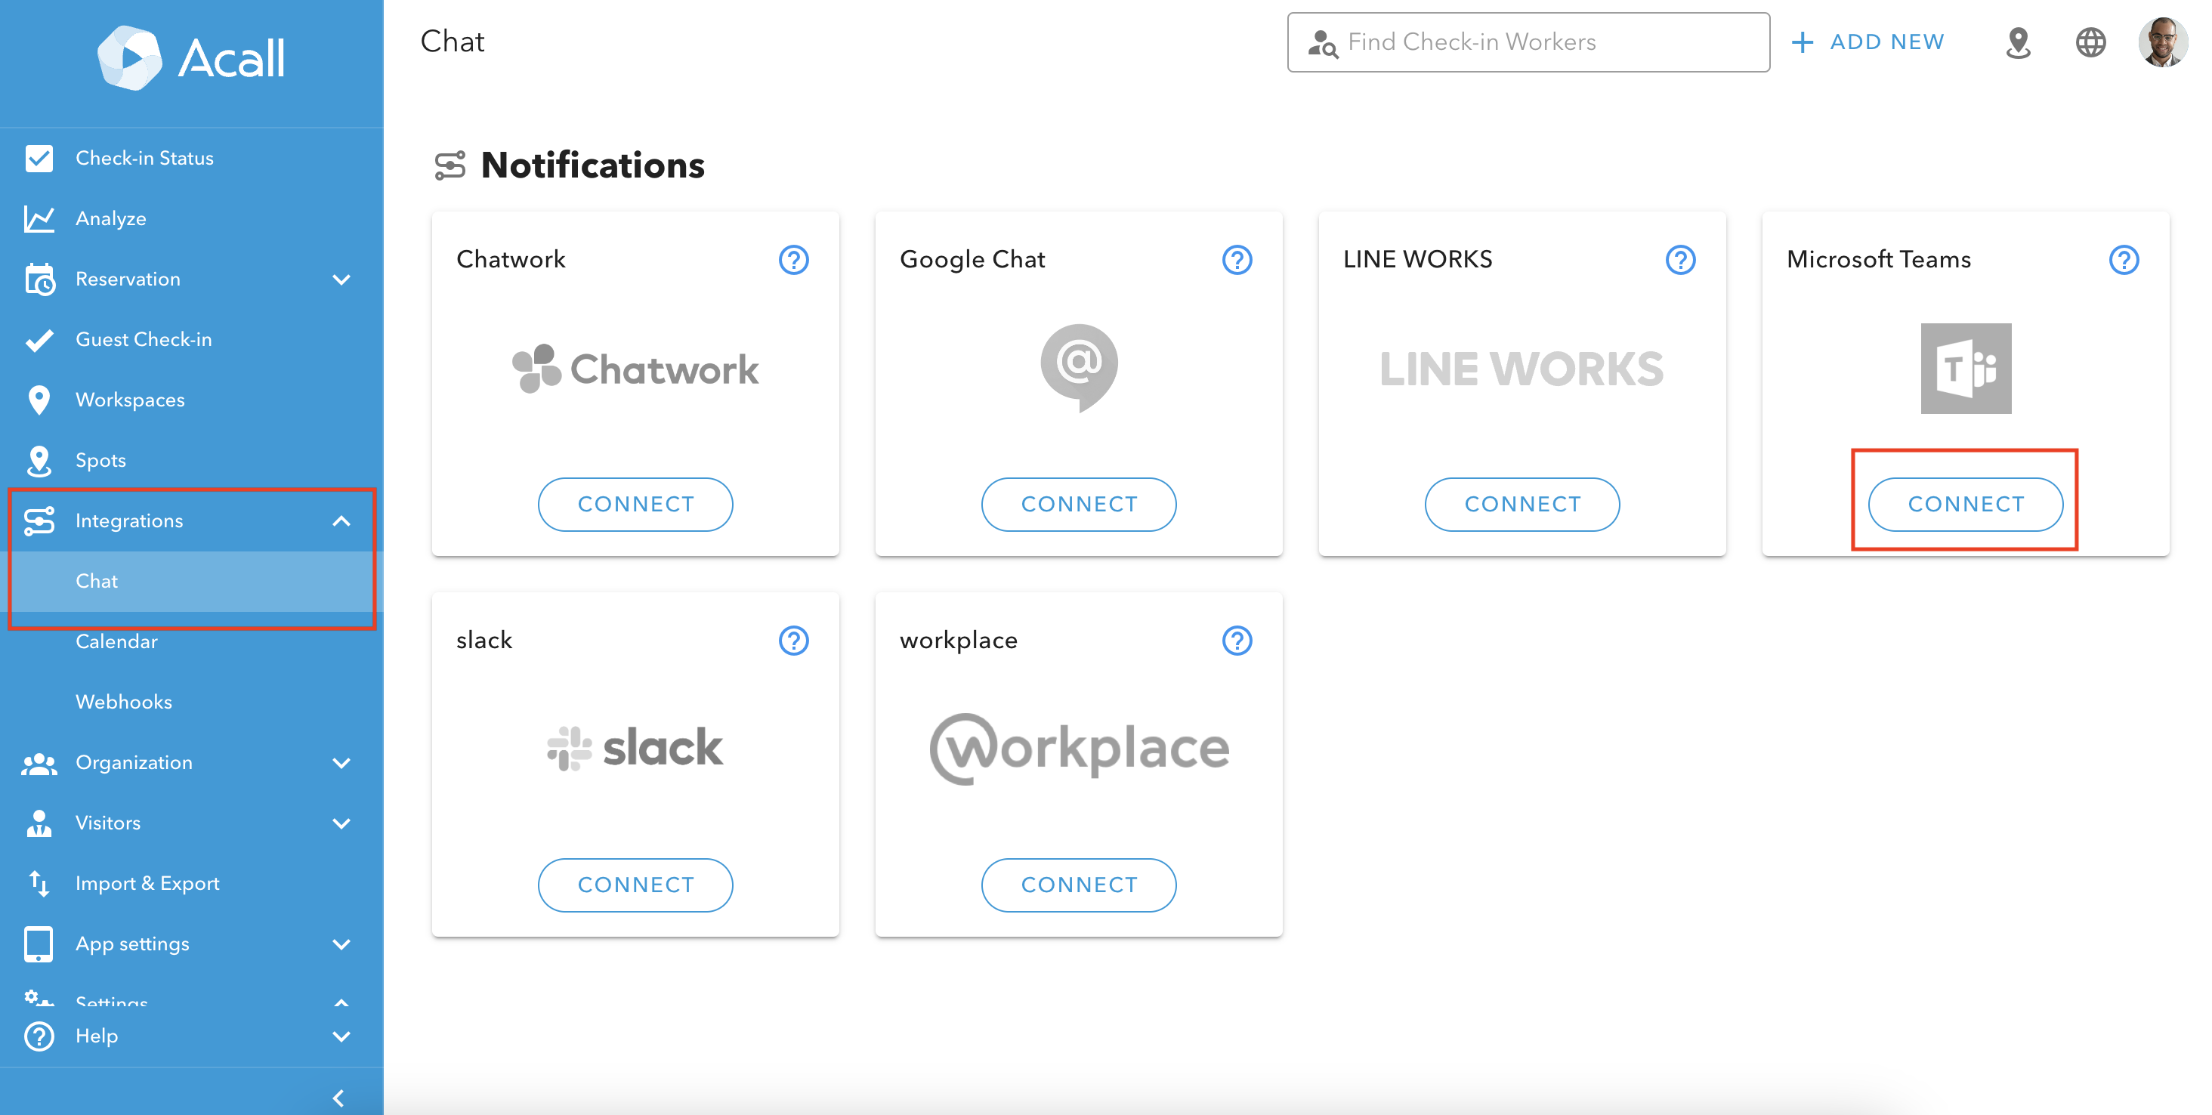
Task: Click the Guest Check-in tick icon
Action: tap(39, 340)
